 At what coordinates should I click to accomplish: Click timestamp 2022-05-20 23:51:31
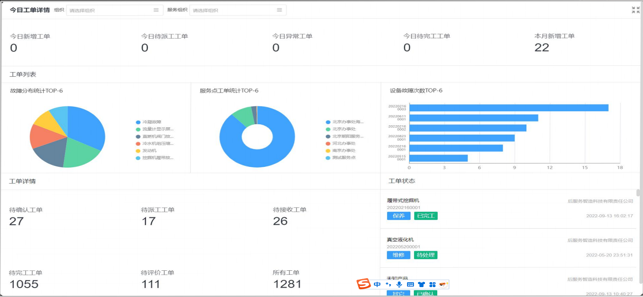[609, 255]
